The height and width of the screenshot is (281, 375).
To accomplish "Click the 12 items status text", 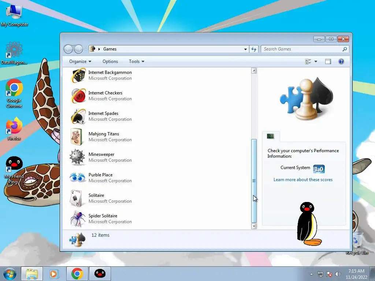I will pos(100,235).
